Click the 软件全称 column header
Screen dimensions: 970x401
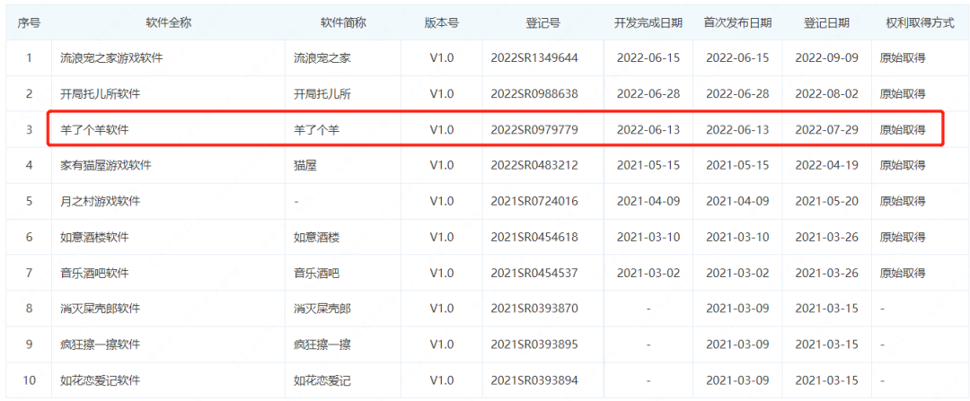167,22
